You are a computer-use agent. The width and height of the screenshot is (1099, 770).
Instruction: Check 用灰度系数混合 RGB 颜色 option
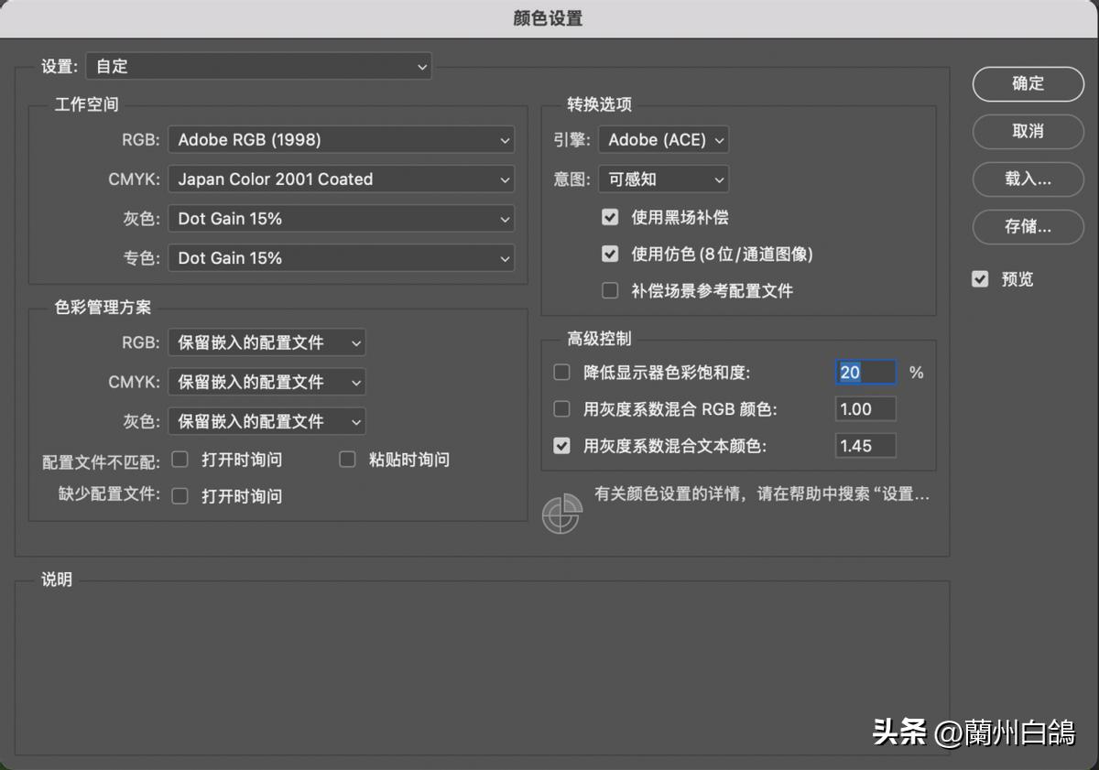click(562, 409)
